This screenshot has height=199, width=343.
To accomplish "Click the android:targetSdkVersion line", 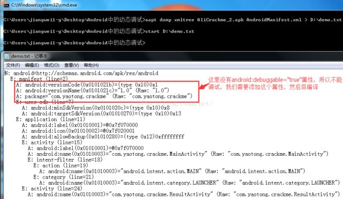I will (101, 114).
